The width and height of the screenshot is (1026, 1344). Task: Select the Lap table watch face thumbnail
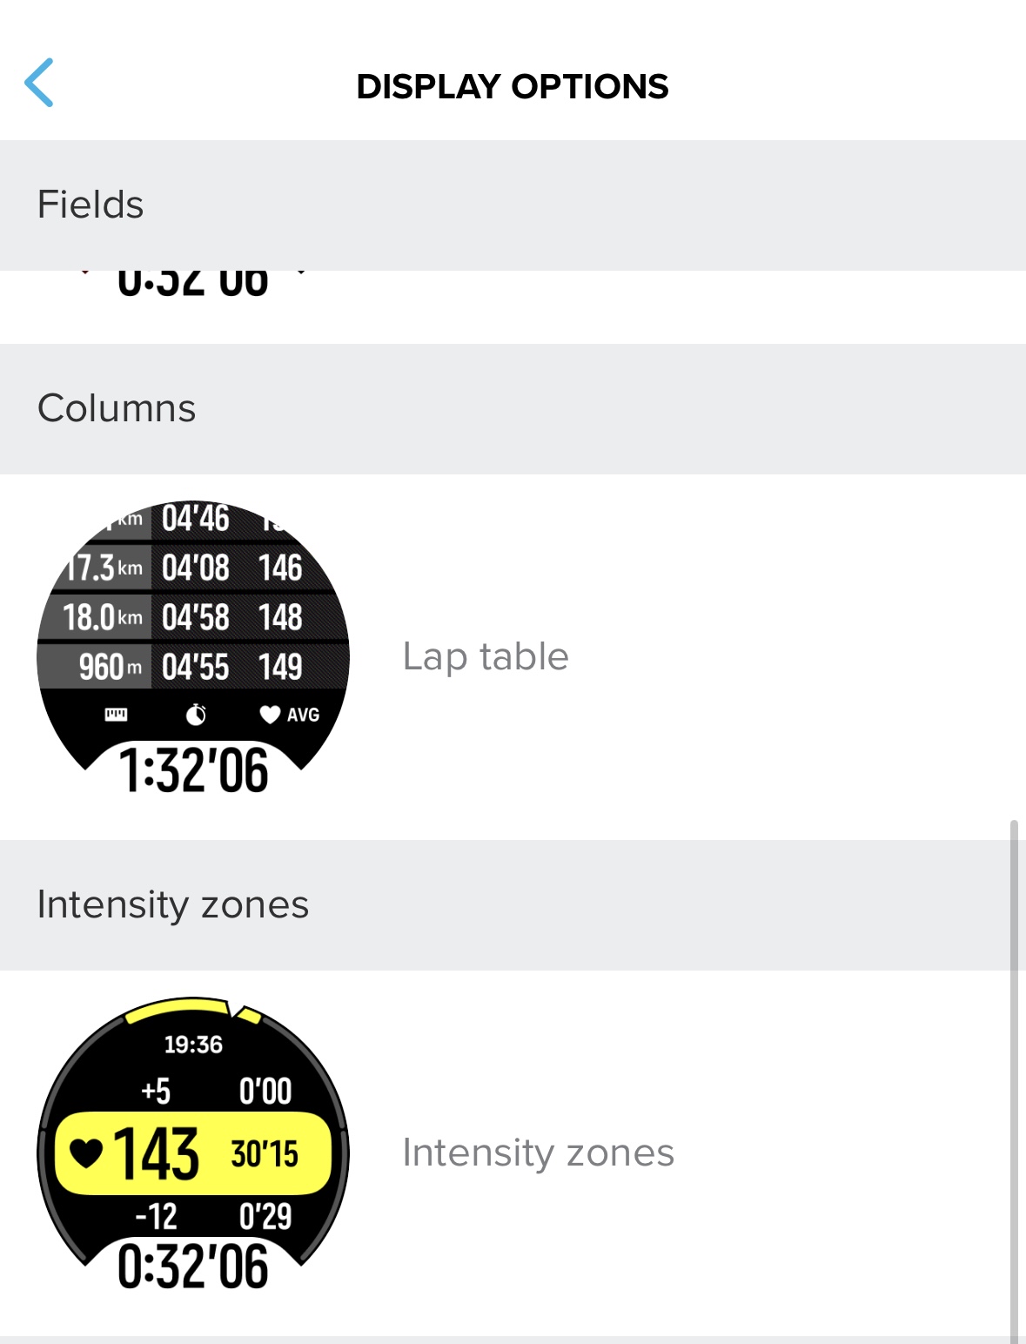coord(193,648)
